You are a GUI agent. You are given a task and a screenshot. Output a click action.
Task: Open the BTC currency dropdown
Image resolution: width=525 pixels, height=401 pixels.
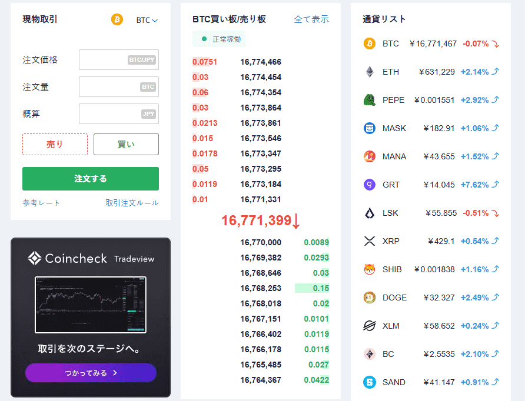coord(147,20)
